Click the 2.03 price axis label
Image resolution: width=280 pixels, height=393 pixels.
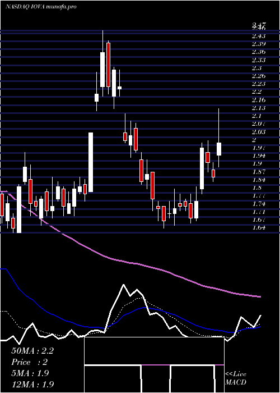click(x=259, y=132)
